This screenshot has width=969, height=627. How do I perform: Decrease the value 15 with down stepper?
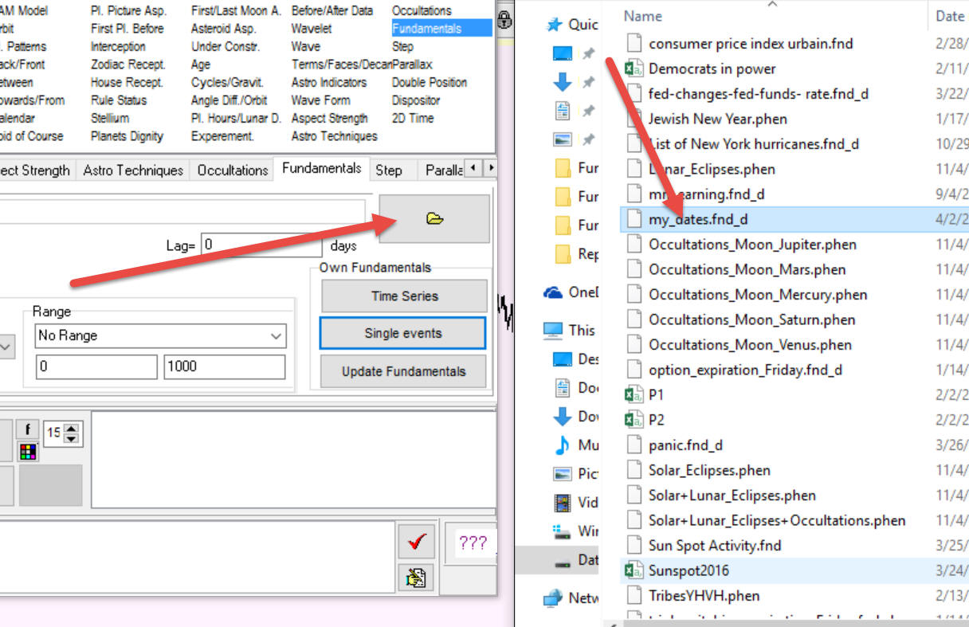(72, 438)
